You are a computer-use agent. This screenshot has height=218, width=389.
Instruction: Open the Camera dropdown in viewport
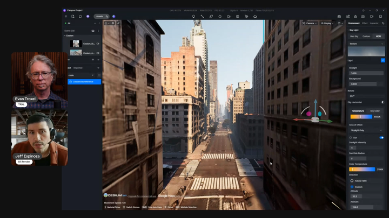310,23
